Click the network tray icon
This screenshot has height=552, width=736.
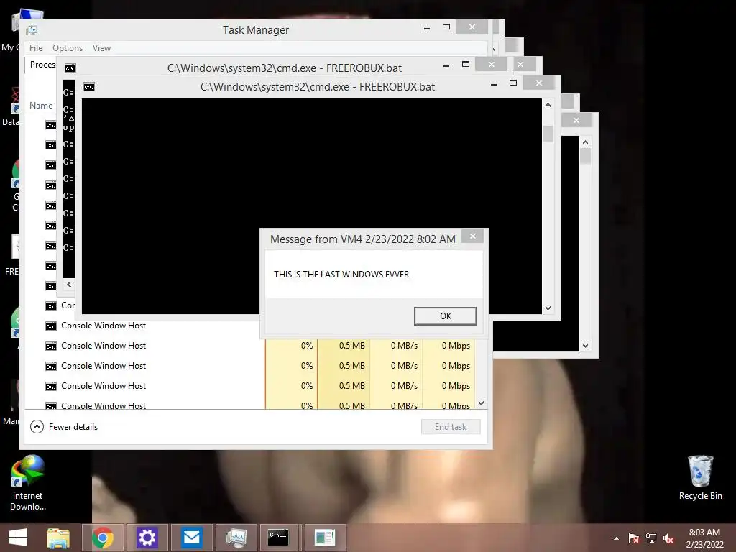pos(651,538)
